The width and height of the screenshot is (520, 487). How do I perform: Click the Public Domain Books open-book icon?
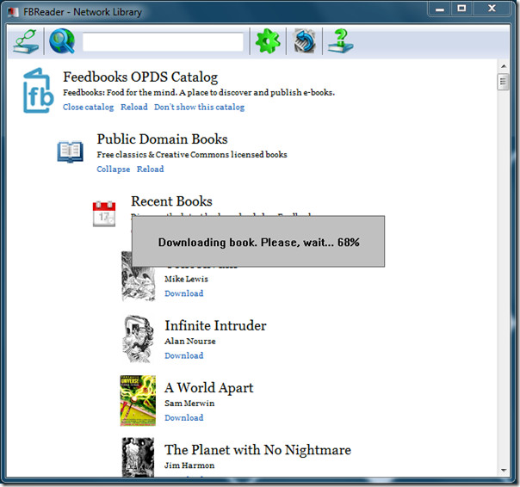tap(70, 152)
